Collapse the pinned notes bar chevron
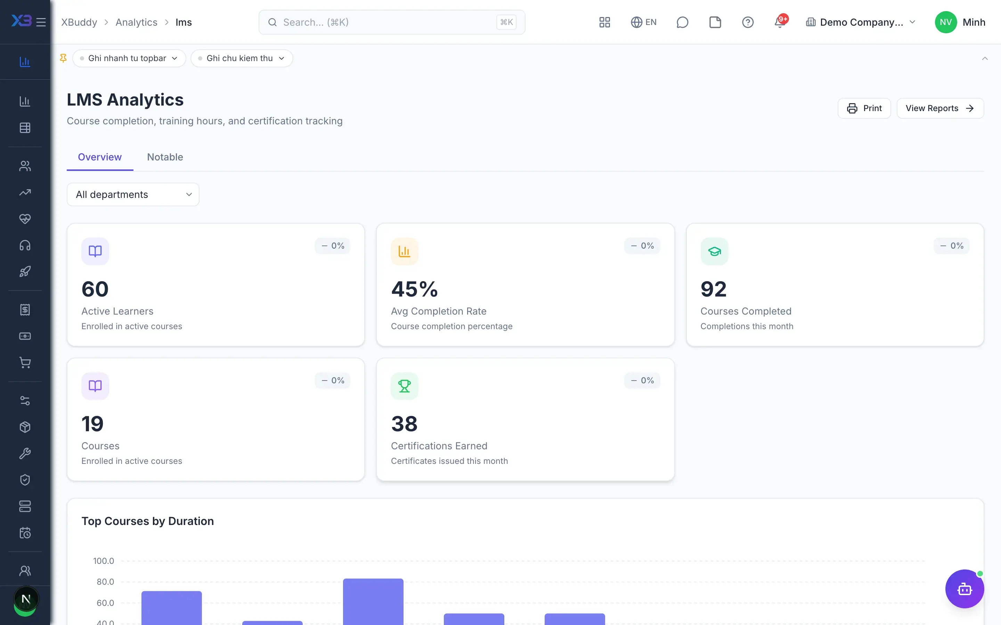1001x625 pixels. (x=984, y=58)
